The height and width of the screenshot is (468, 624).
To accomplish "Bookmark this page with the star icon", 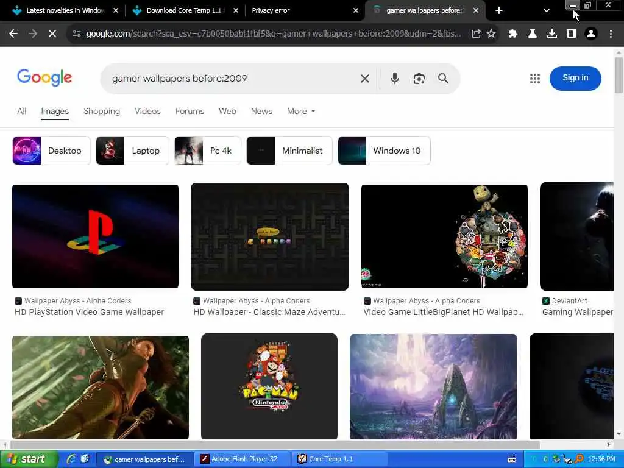I will pyautogui.click(x=491, y=34).
